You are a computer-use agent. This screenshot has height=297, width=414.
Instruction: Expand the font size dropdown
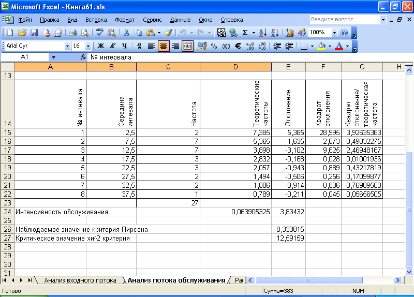click(x=87, y=46)
